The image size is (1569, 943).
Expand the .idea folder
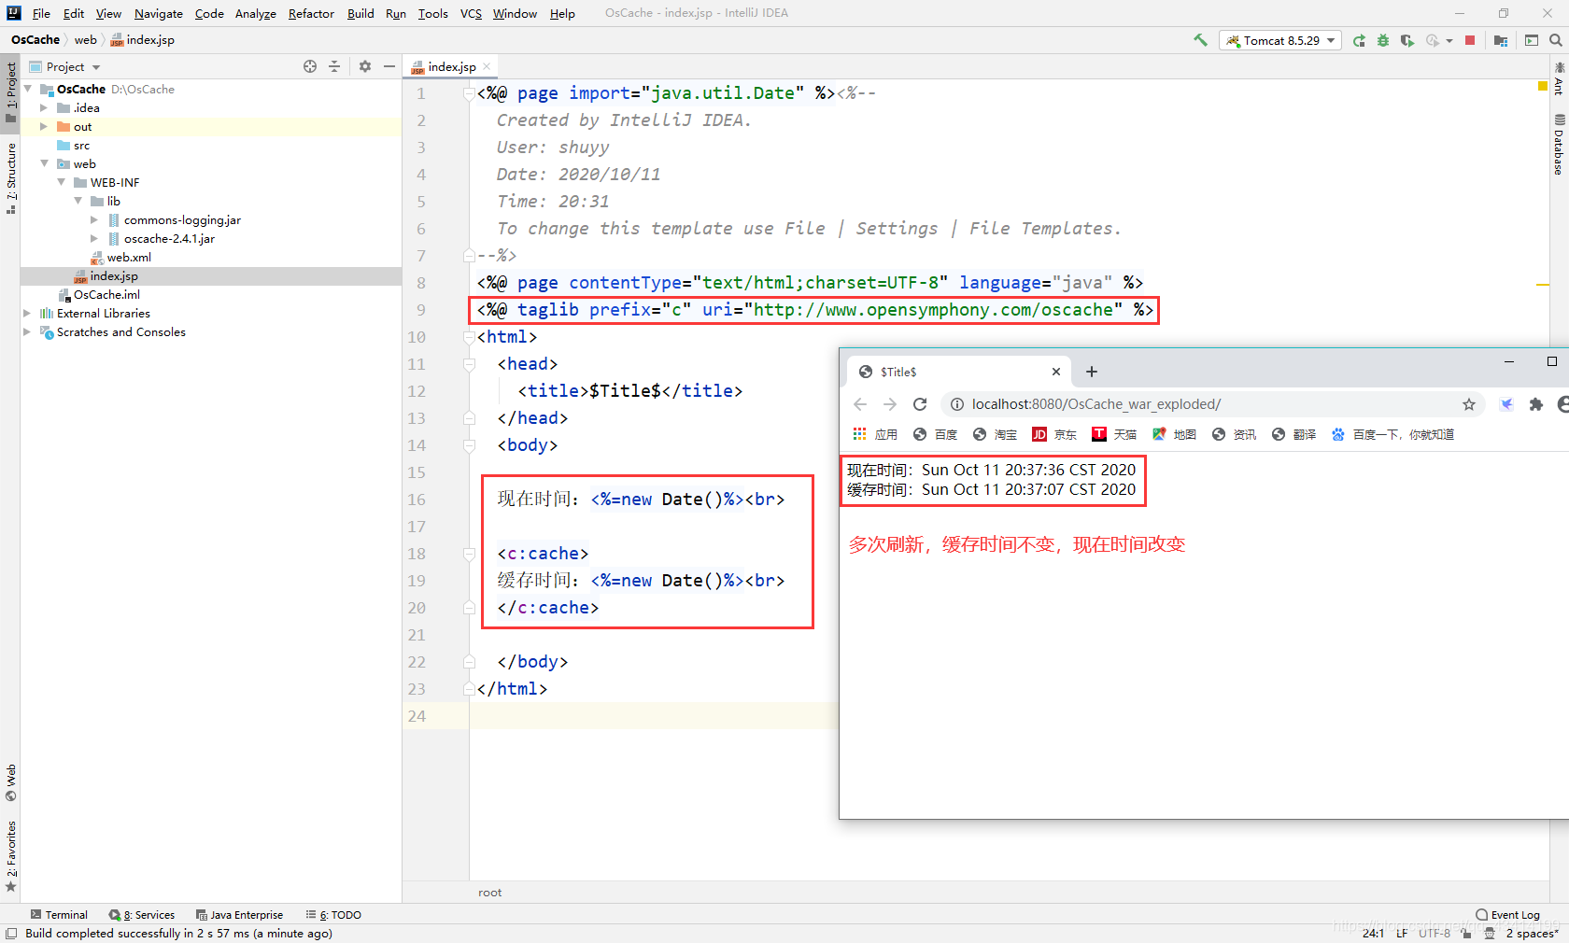[x=43, y=107]
